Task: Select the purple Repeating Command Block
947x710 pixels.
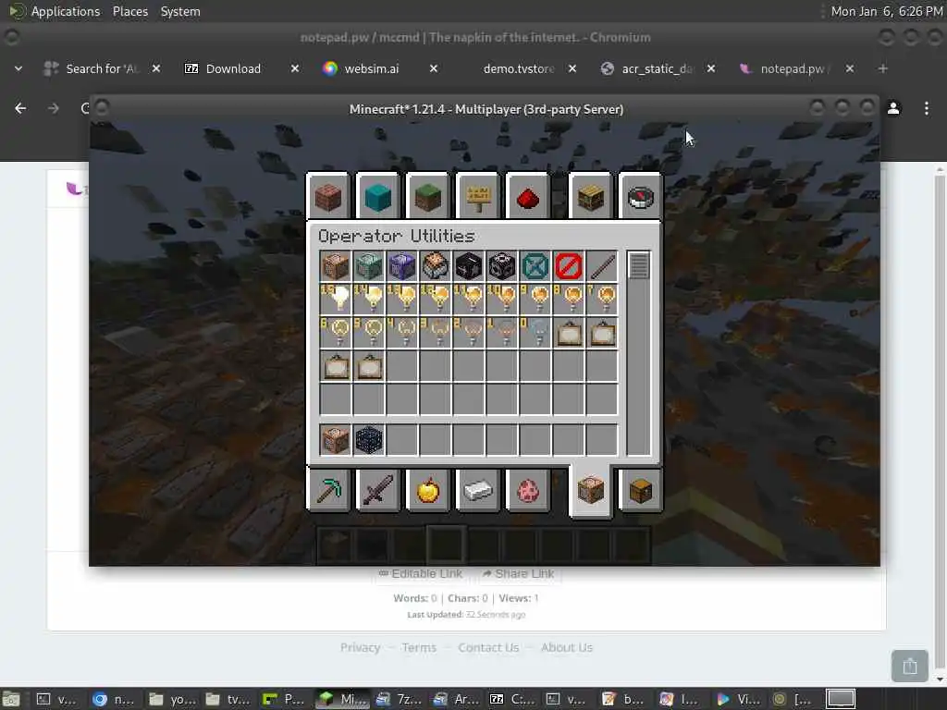Action: tap(401, 266)
